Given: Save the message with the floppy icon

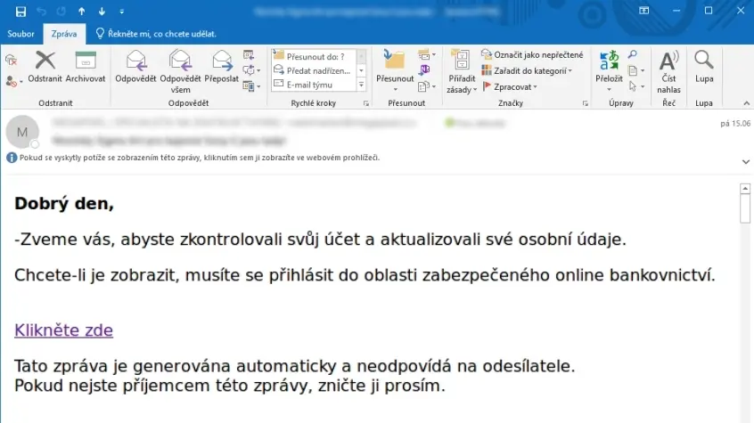Looking at the screenshot, I should 20,12.
